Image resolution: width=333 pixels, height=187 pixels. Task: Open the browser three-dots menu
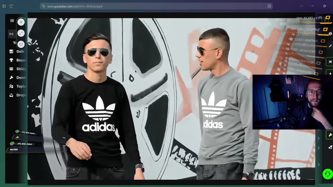(x=301, y=6)
